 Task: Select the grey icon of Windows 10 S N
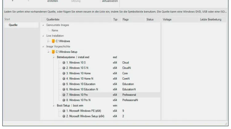(64, 68)
